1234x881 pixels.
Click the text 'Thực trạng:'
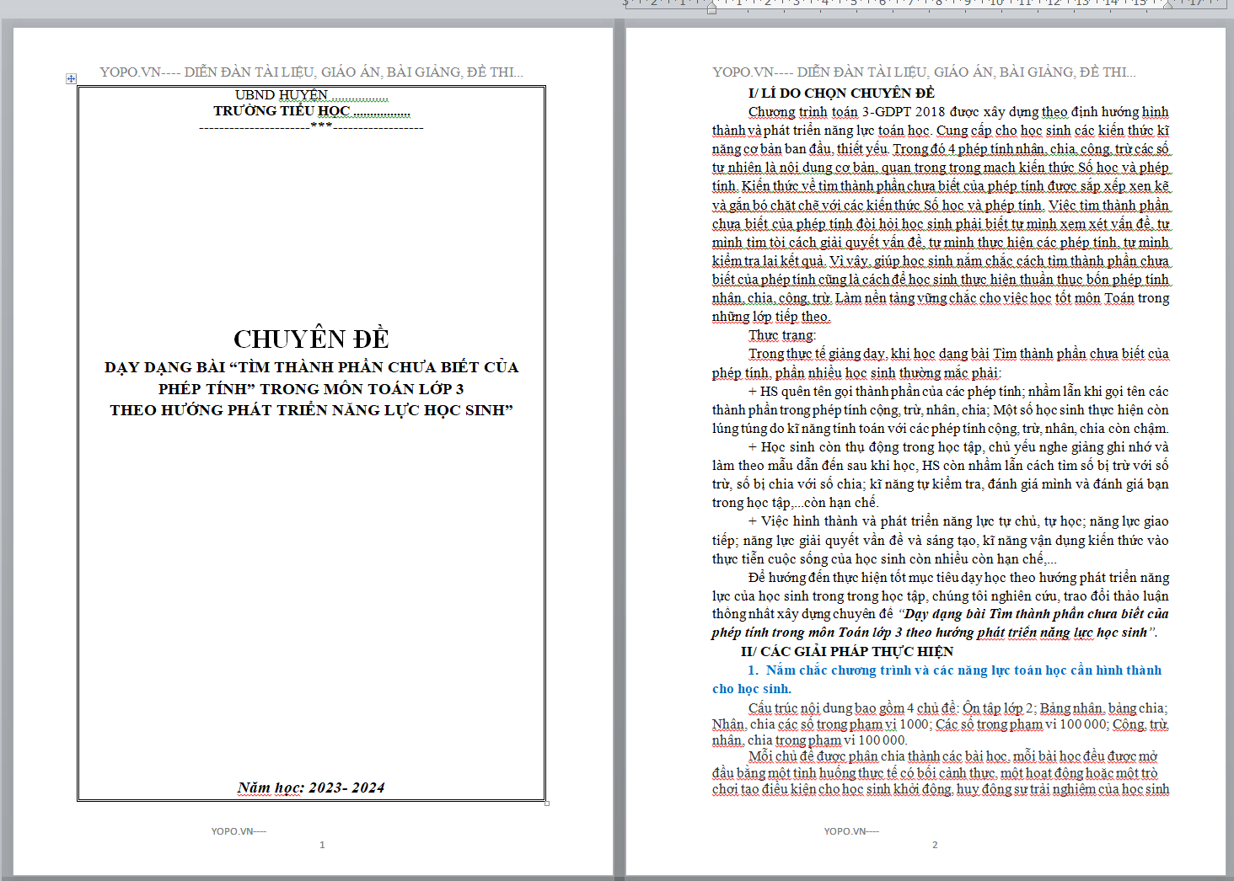point(782,335)
